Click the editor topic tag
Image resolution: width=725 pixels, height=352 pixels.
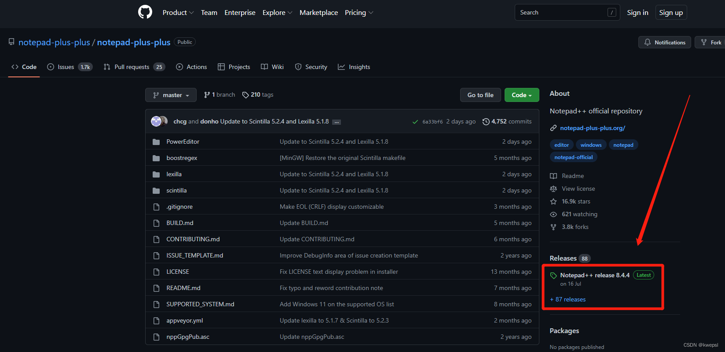(x=561, y=145)
